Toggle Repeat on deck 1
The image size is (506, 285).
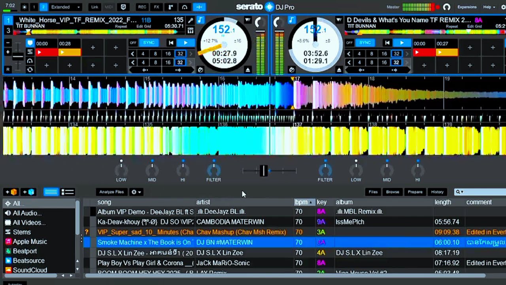121,27
